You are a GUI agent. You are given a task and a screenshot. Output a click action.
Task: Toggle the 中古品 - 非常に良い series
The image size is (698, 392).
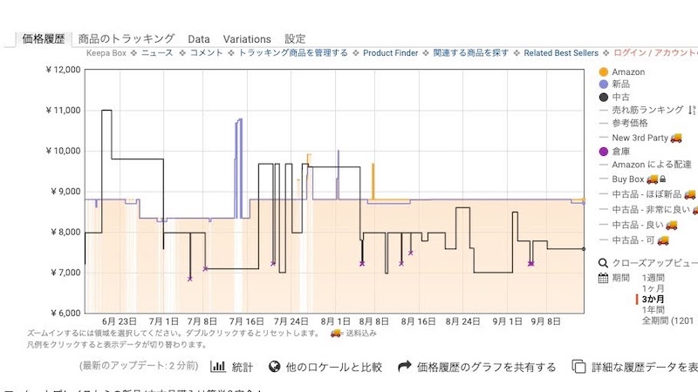coord(651,209)
